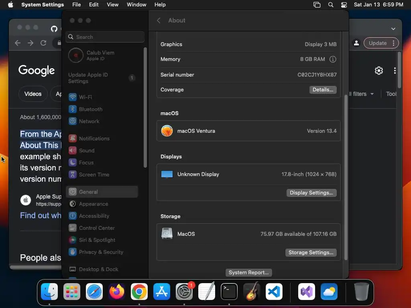Select the Videos filter chip on Google
This screenshot has height=308, width=411.
point(33,94)
